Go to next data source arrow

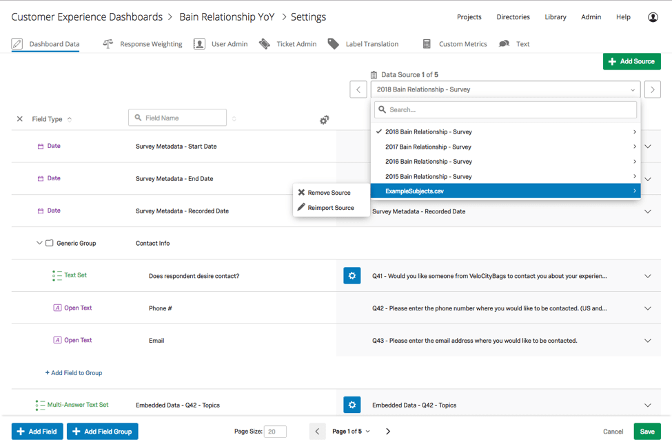pos(653,89)
